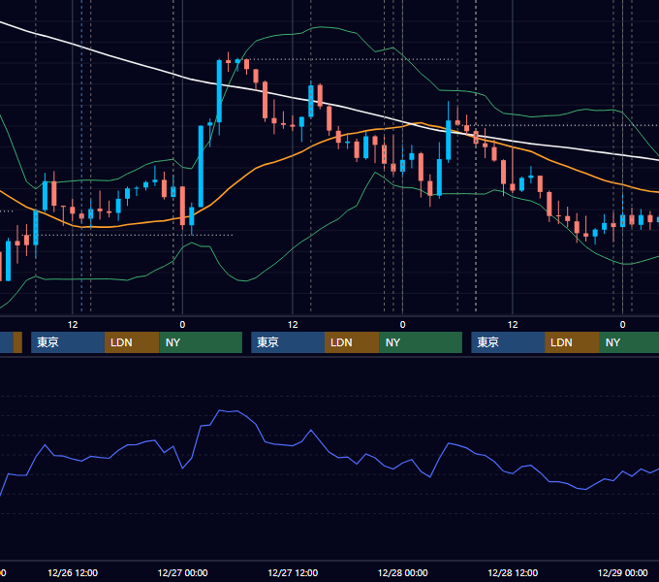Select the 東京 session block for 12/28

[508, 342]
